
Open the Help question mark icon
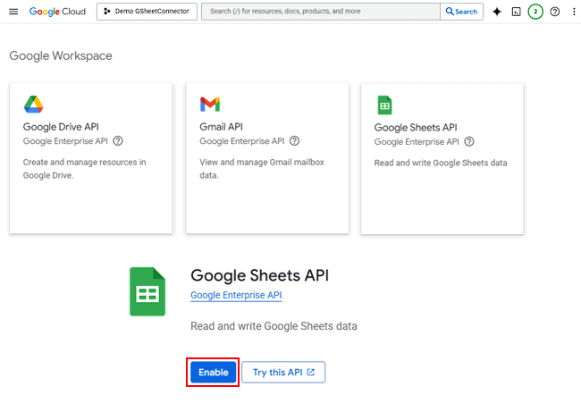555,12
